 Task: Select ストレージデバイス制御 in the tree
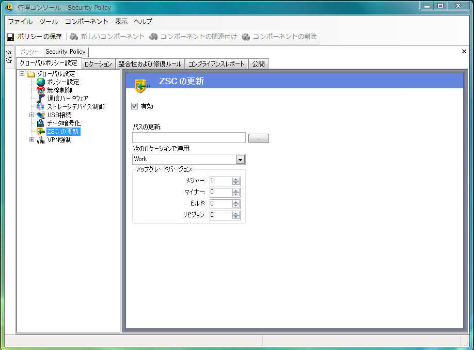click(76, 106)
